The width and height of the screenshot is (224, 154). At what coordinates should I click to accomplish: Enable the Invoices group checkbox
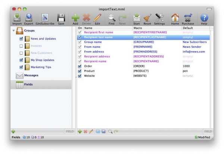21,46
